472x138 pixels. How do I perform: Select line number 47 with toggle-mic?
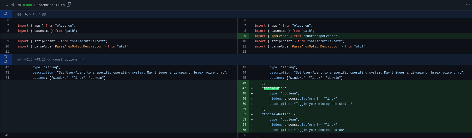pos(244,88)
